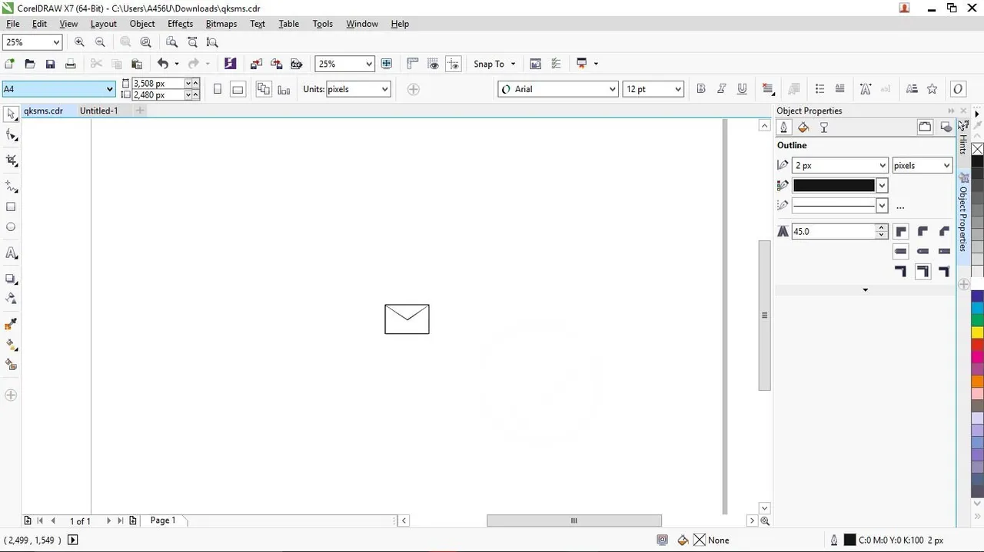The width and height of the screenshot is (984, 552).
Task: Select the Interactive Fill tool
Action: tap(11, 345)
